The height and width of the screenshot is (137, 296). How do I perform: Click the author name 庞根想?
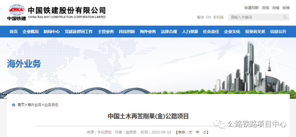click(x=131, y=132)
